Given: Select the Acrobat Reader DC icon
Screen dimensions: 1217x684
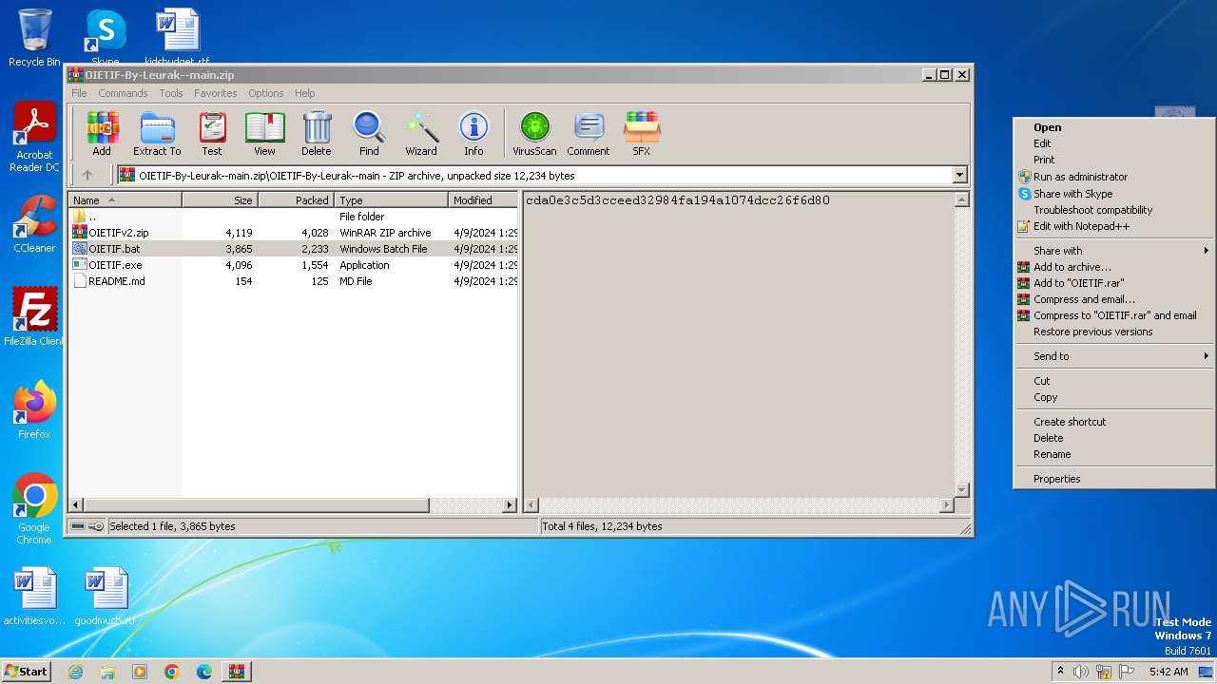Looking at the screenshot, I should coord(34,138).
